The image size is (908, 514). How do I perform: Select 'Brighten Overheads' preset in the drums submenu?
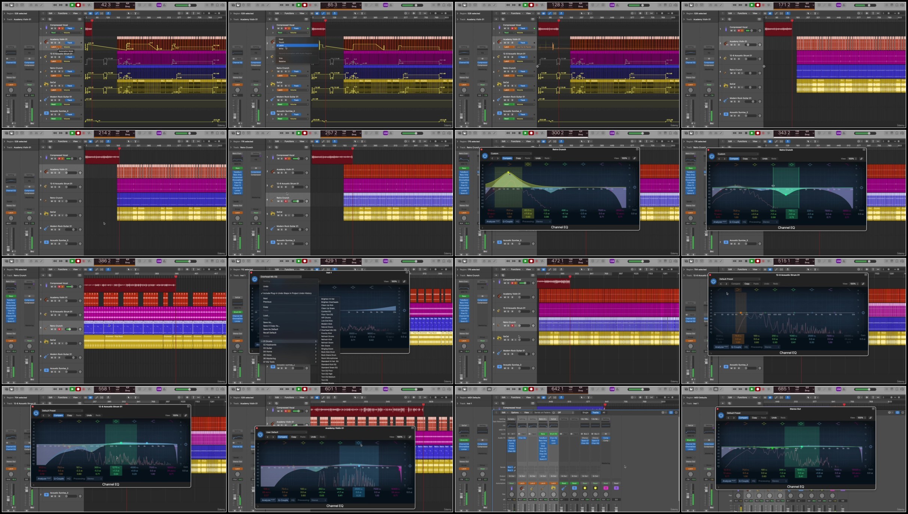click(x=330, y=302)
